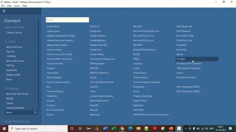Select Microsoft SQL Server in sidebar
The width and height of the screenshot is (236, 132).
tap(17, 94)
